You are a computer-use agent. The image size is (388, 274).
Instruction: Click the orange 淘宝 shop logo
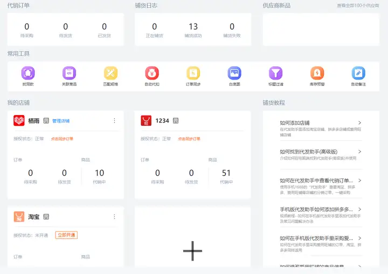coord(19,217)
